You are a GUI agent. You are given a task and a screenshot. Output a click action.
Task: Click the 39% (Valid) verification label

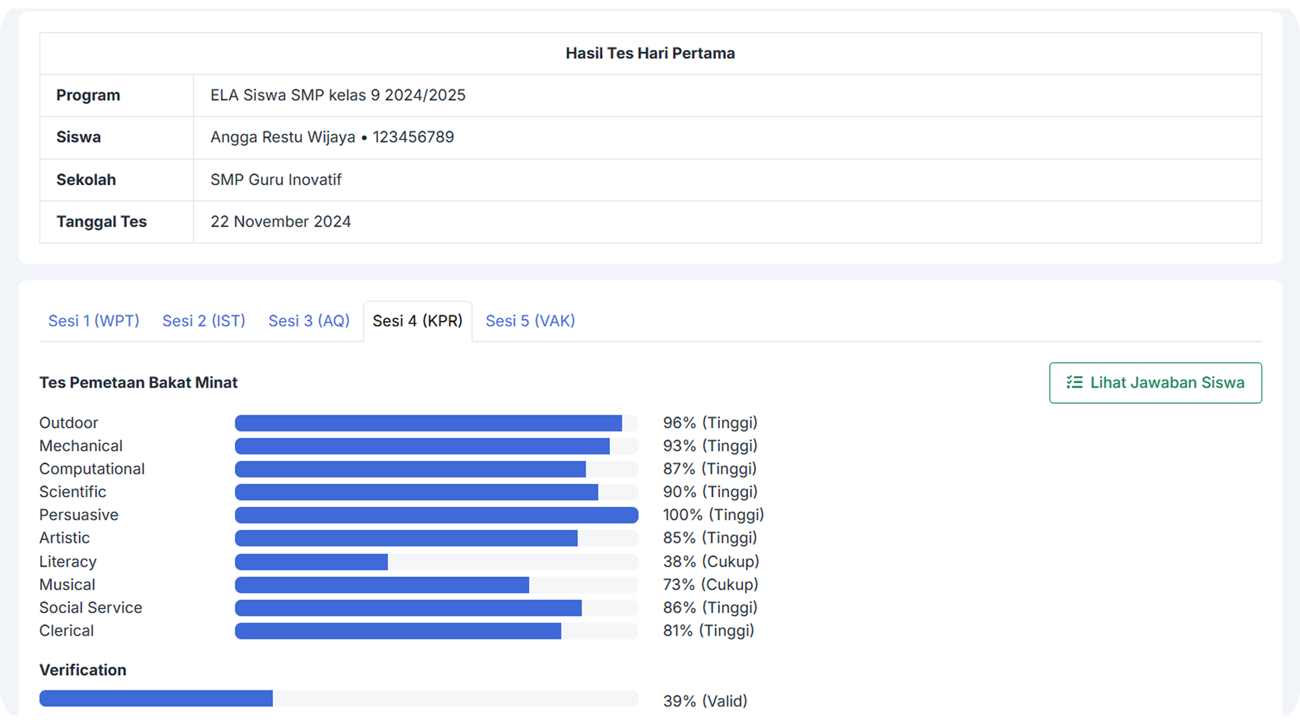point(705,701)
